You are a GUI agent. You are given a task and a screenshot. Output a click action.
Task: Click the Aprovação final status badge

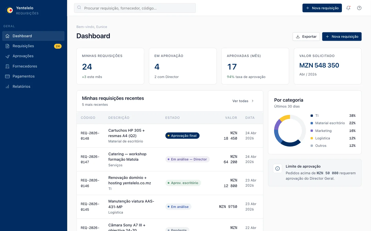(x=182, y=136)
